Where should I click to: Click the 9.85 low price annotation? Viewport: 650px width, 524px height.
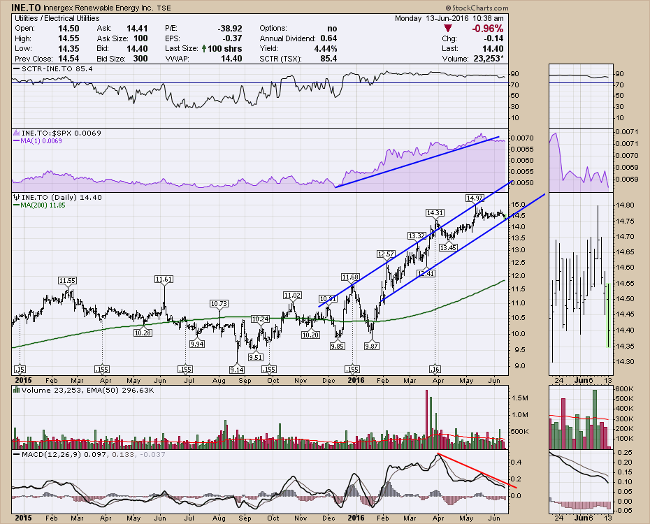(x=338, y=346)
